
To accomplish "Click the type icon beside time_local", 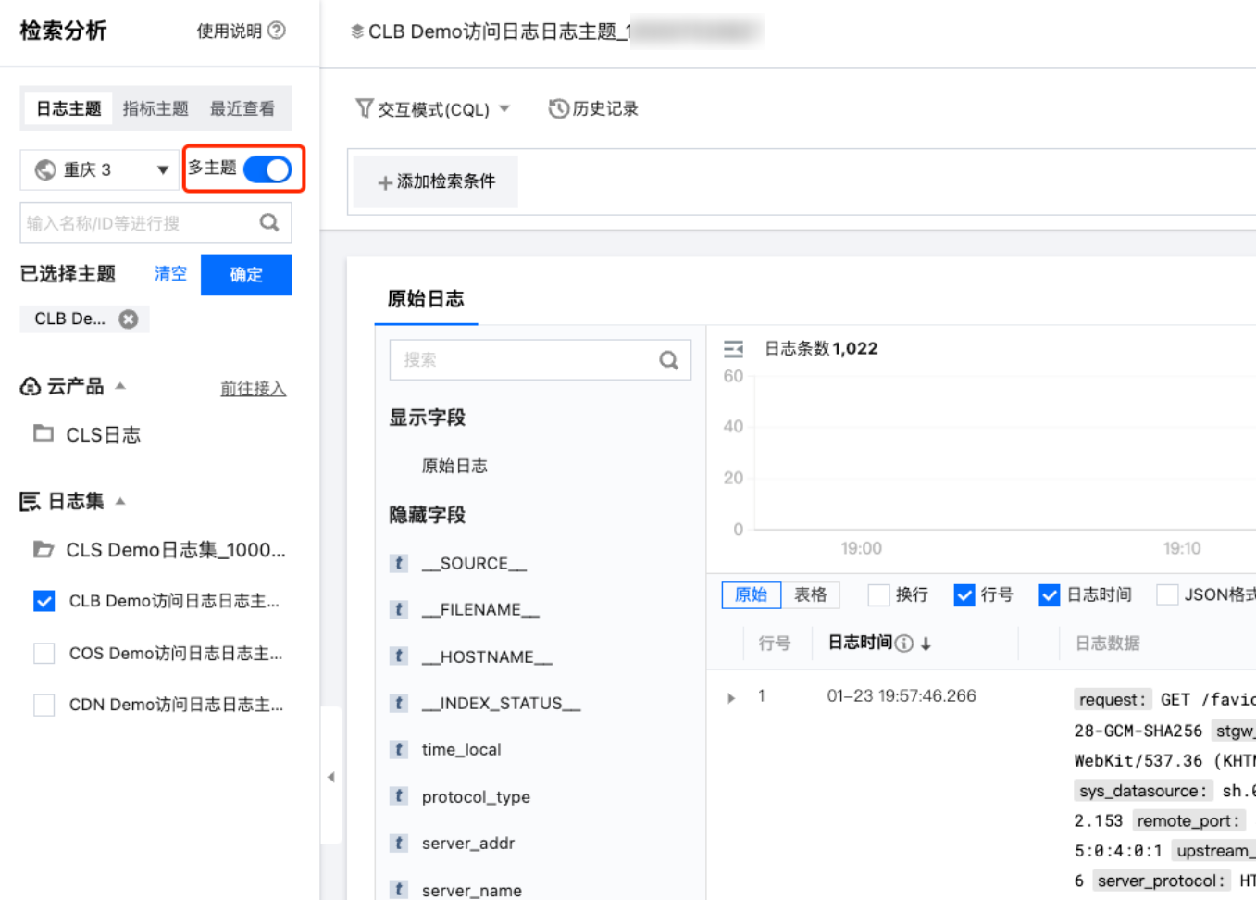I will tap(399, 749).
